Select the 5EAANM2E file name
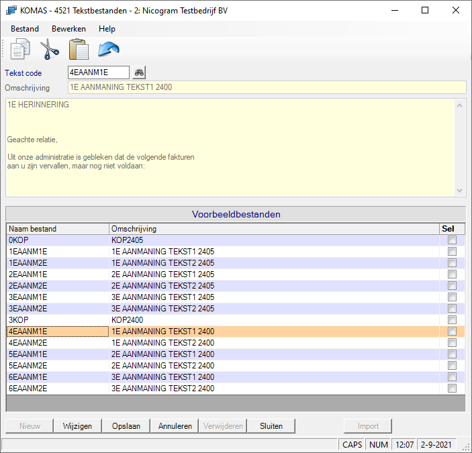472x453 pixels. pos(28,366)
